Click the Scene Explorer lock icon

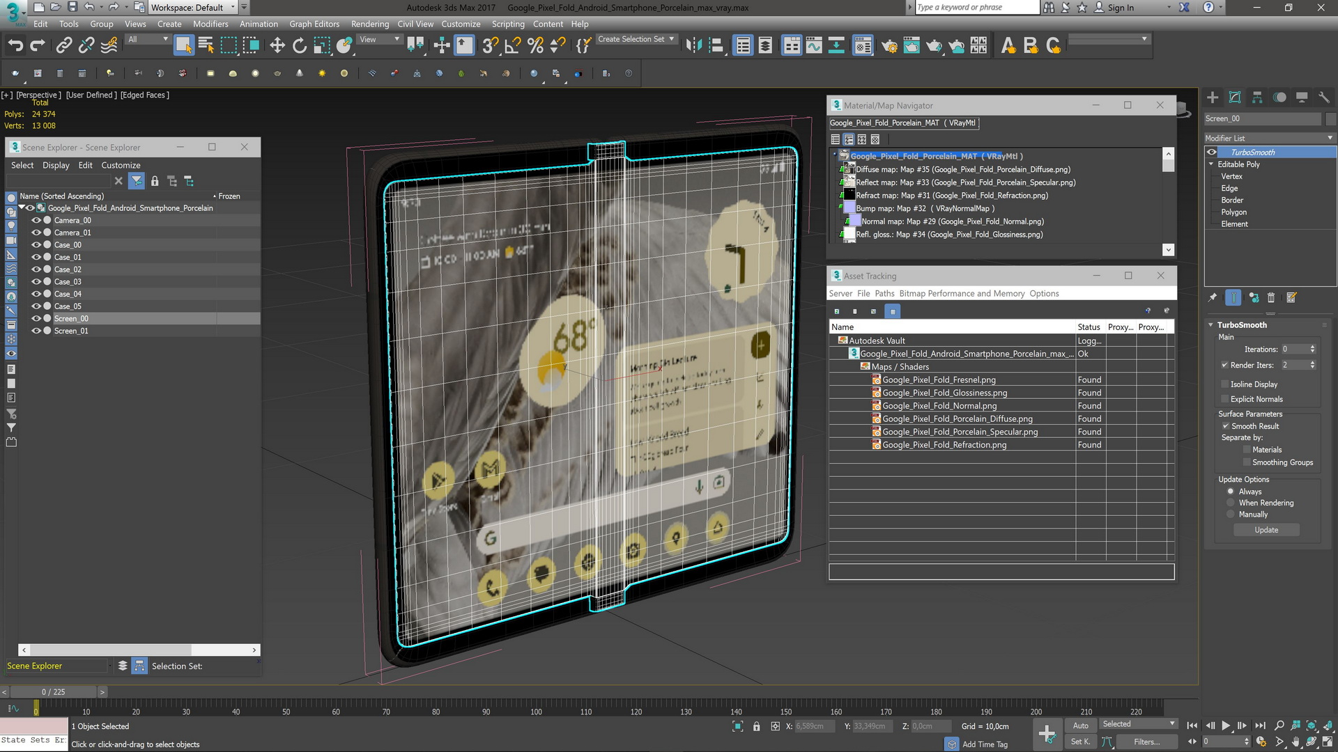click(x=155, y=181)
